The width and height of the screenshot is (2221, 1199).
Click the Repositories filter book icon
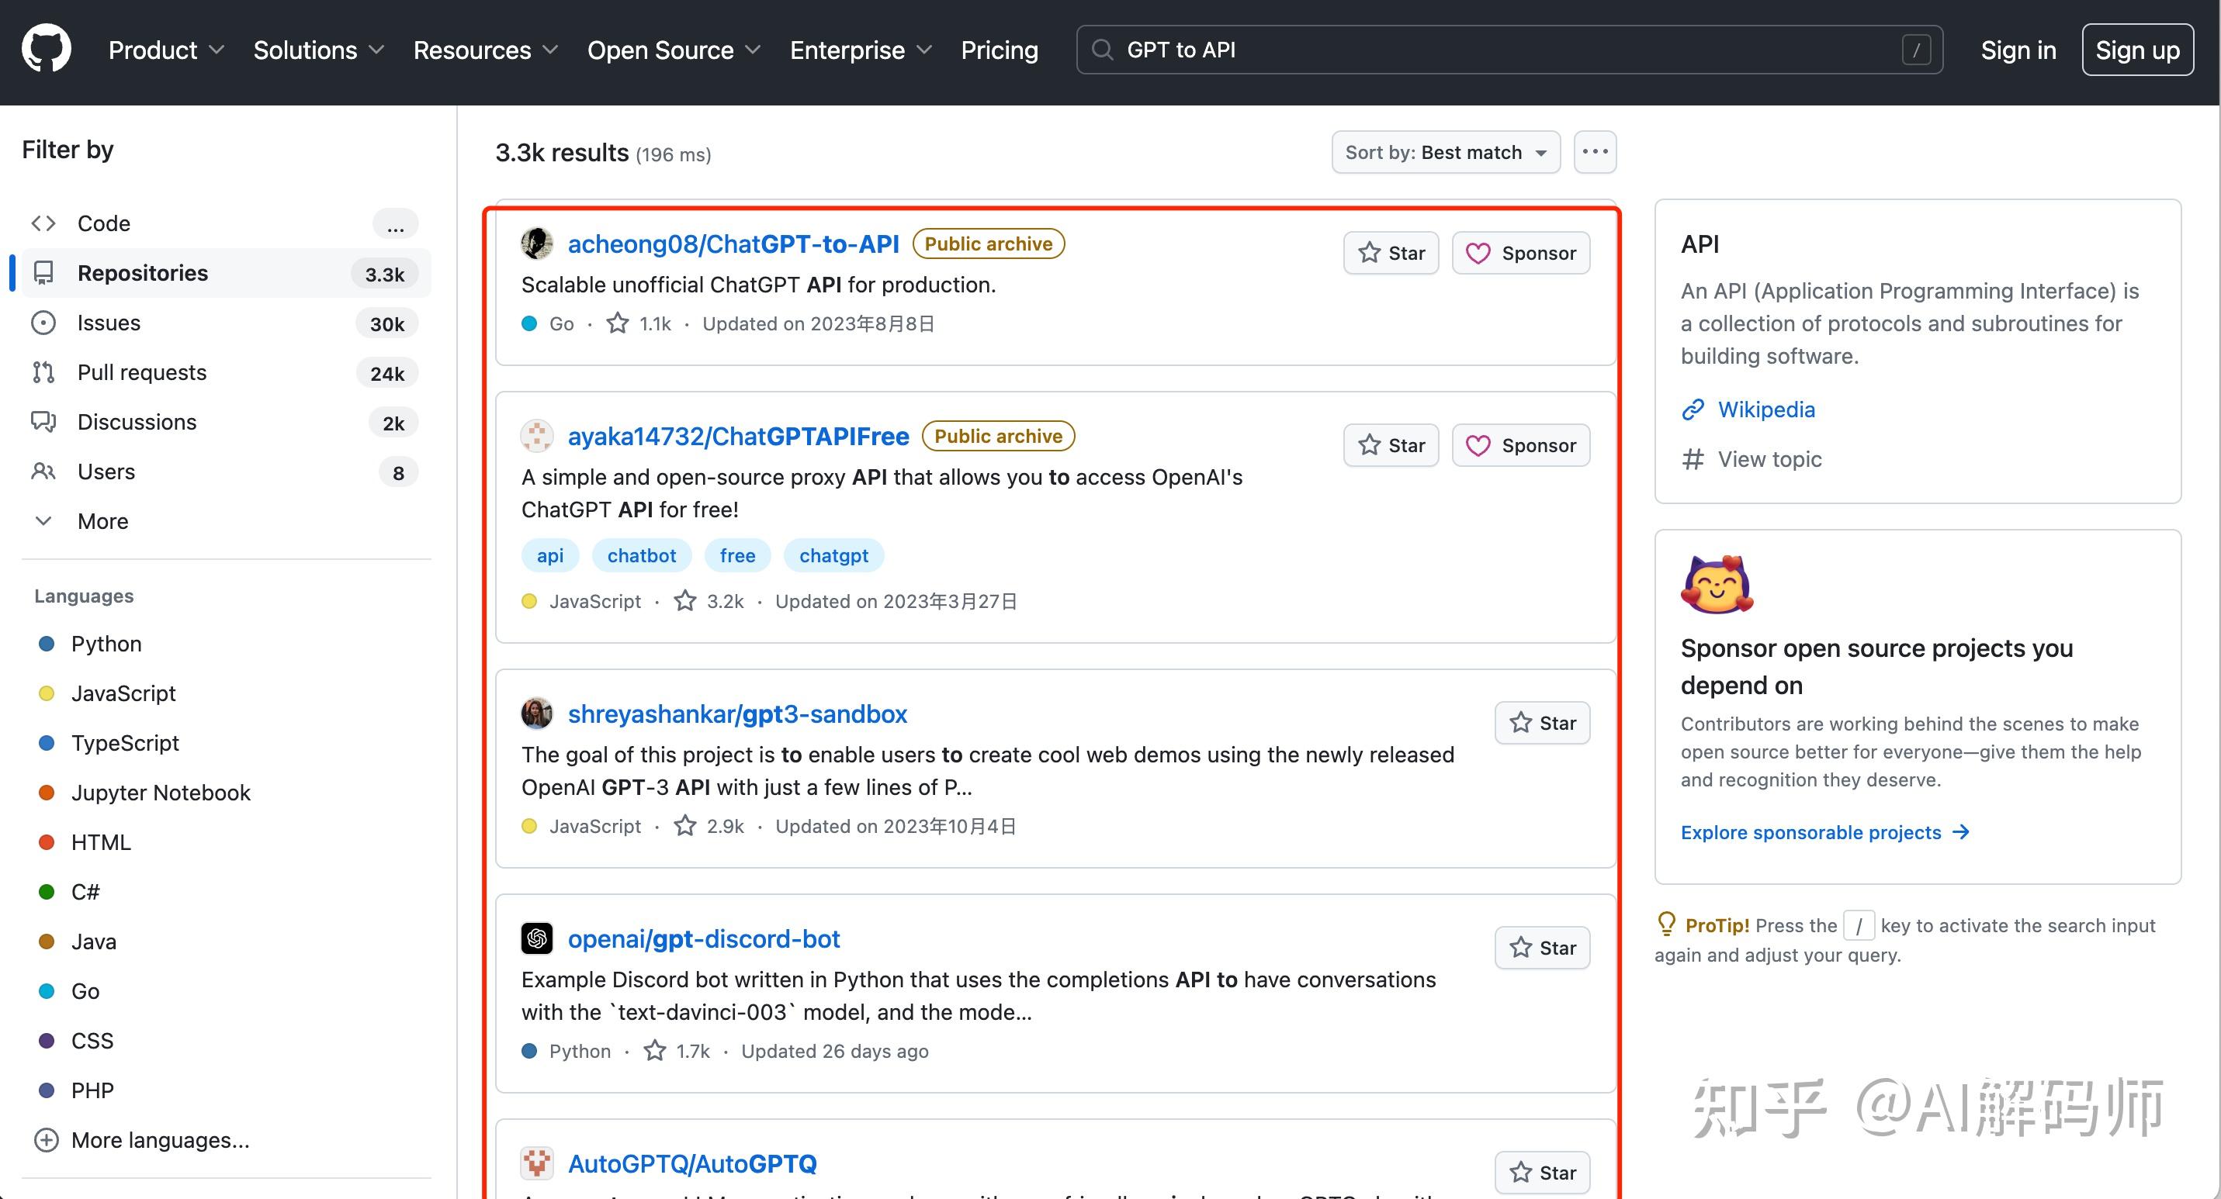43,273
